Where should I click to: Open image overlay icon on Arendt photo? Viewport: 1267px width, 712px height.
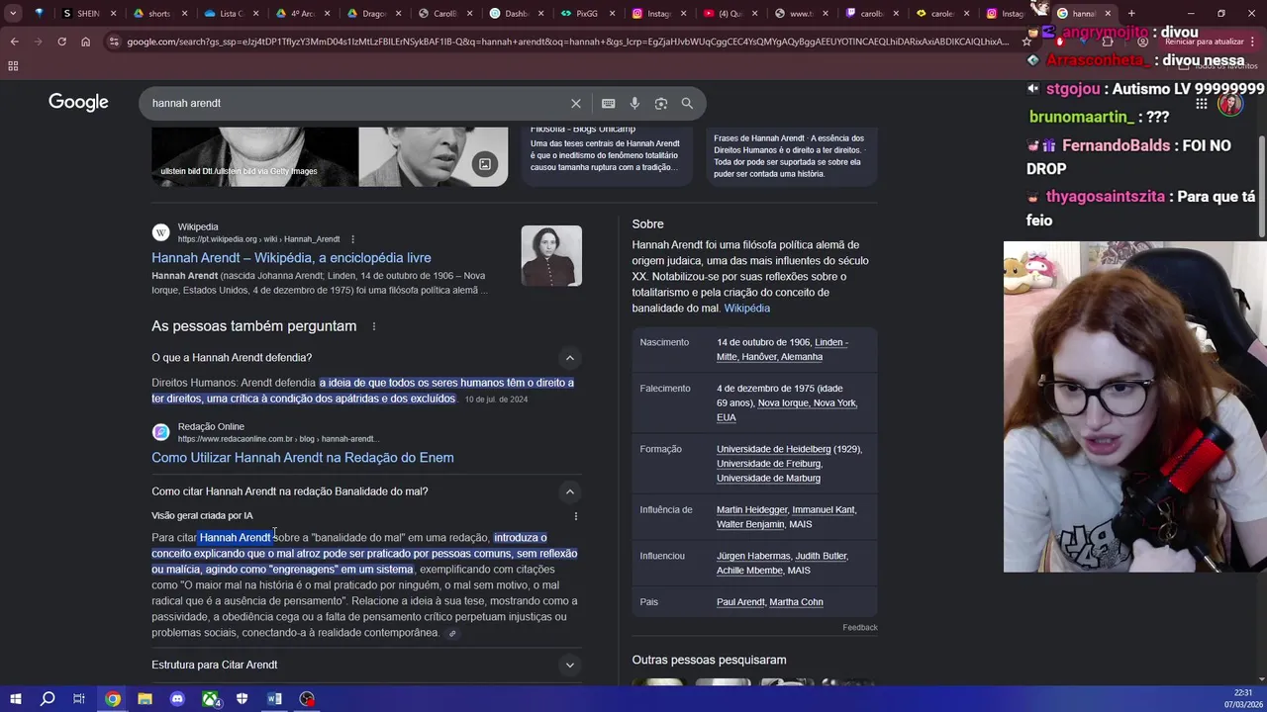(x=485, y=164)
